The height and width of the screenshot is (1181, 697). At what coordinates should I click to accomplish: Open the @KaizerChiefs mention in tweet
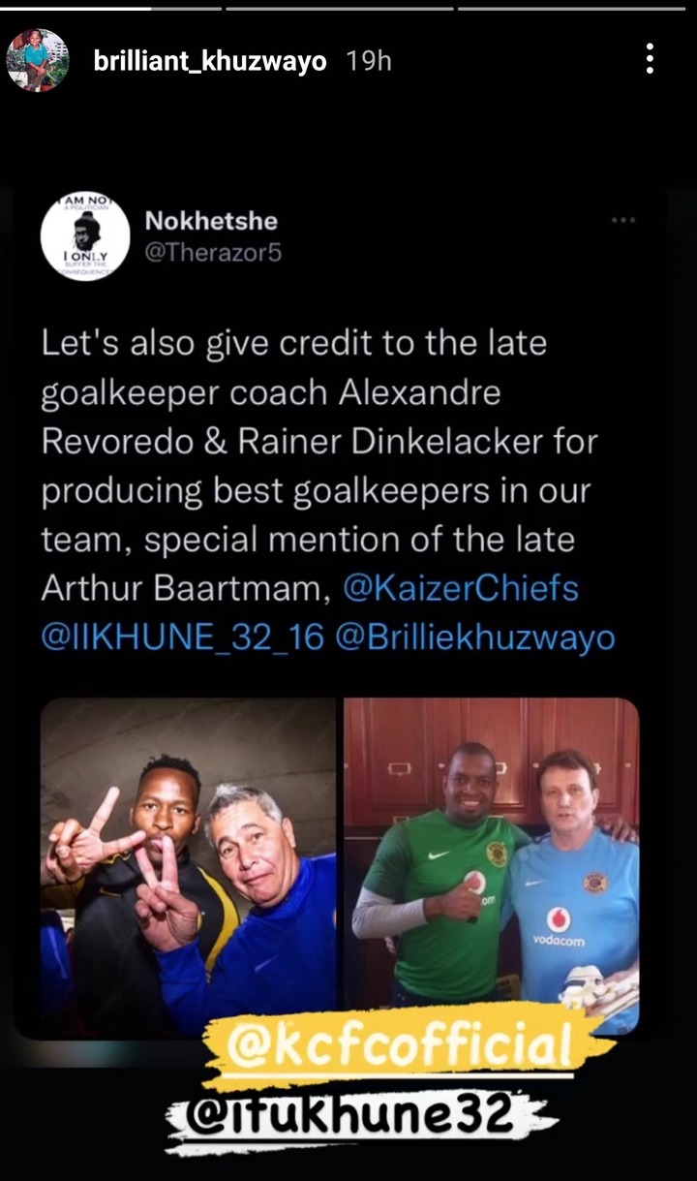[x=461, y=588]
